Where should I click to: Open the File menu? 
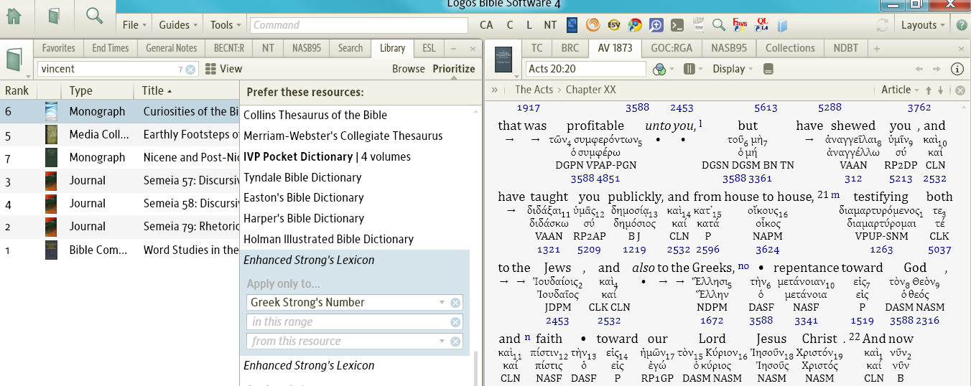click(134, 25)
